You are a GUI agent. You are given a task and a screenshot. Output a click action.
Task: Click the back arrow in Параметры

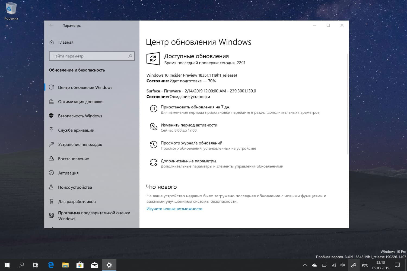coord(52,25)
